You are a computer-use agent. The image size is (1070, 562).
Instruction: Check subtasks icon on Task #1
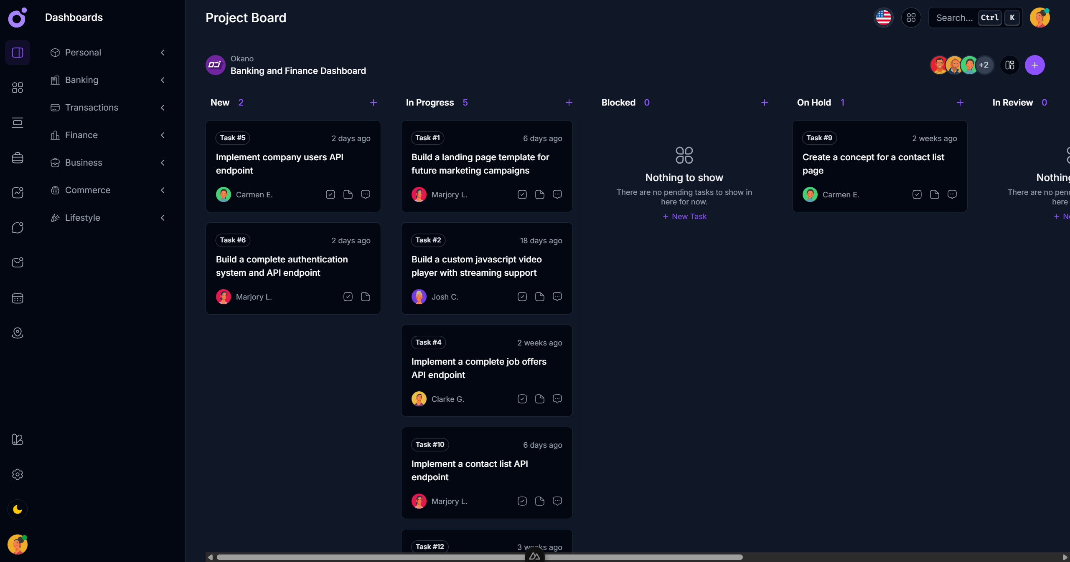[522, 194]
